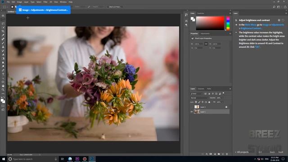Screen dimensions: 288x162
Task: Open the Normal blend mode dropdown
Action: coord(199,98)
